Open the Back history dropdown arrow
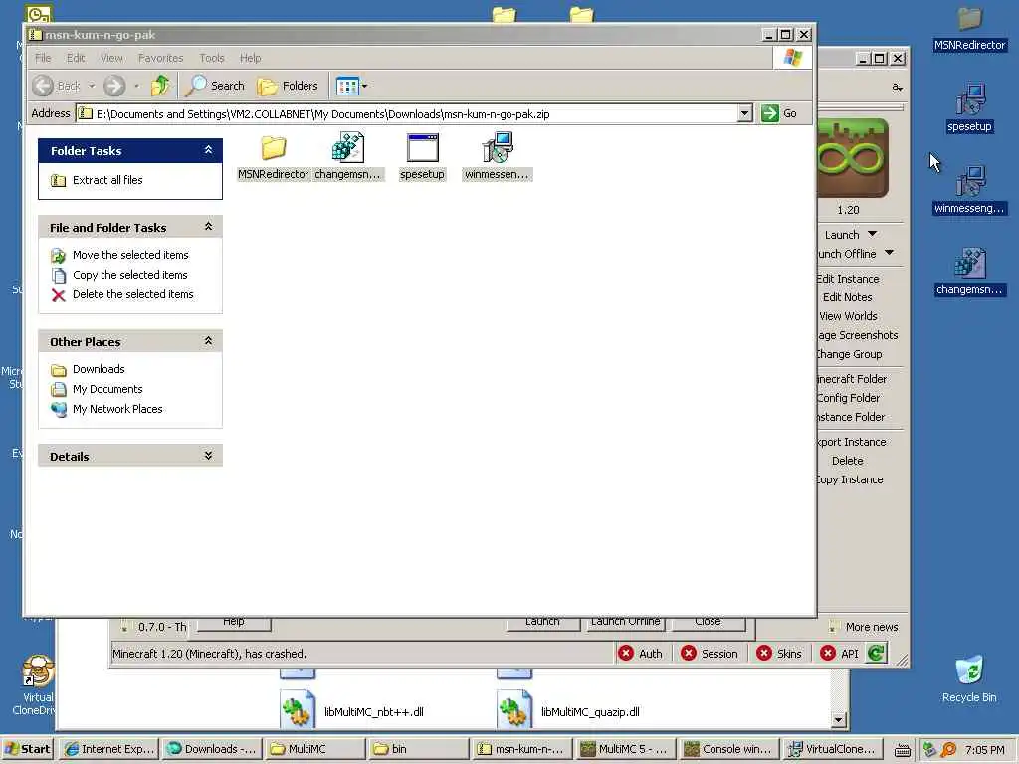The image size is (1019, 764). pyautogui.click(x=92, y=86)
